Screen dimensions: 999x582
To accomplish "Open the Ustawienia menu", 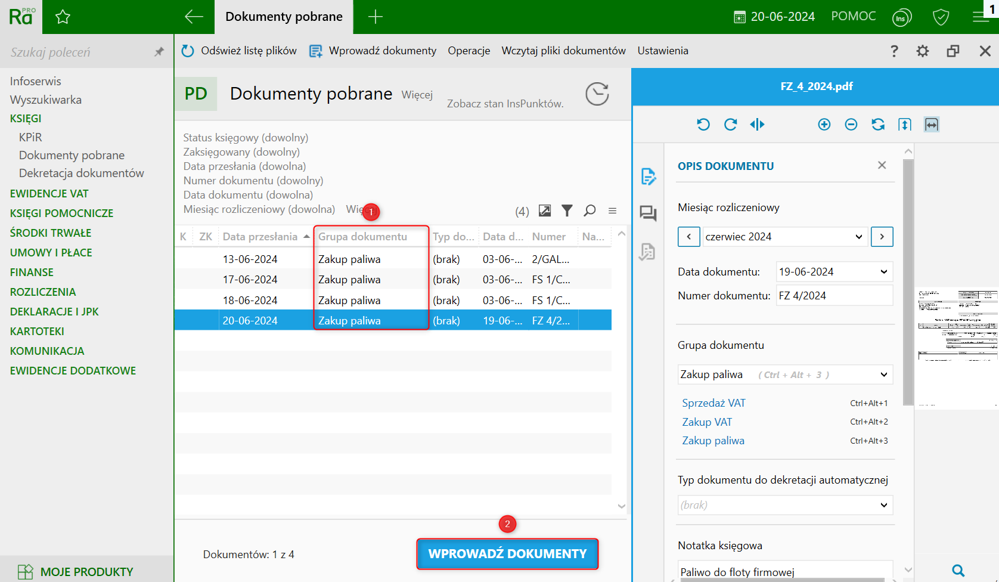I will 662,51.
